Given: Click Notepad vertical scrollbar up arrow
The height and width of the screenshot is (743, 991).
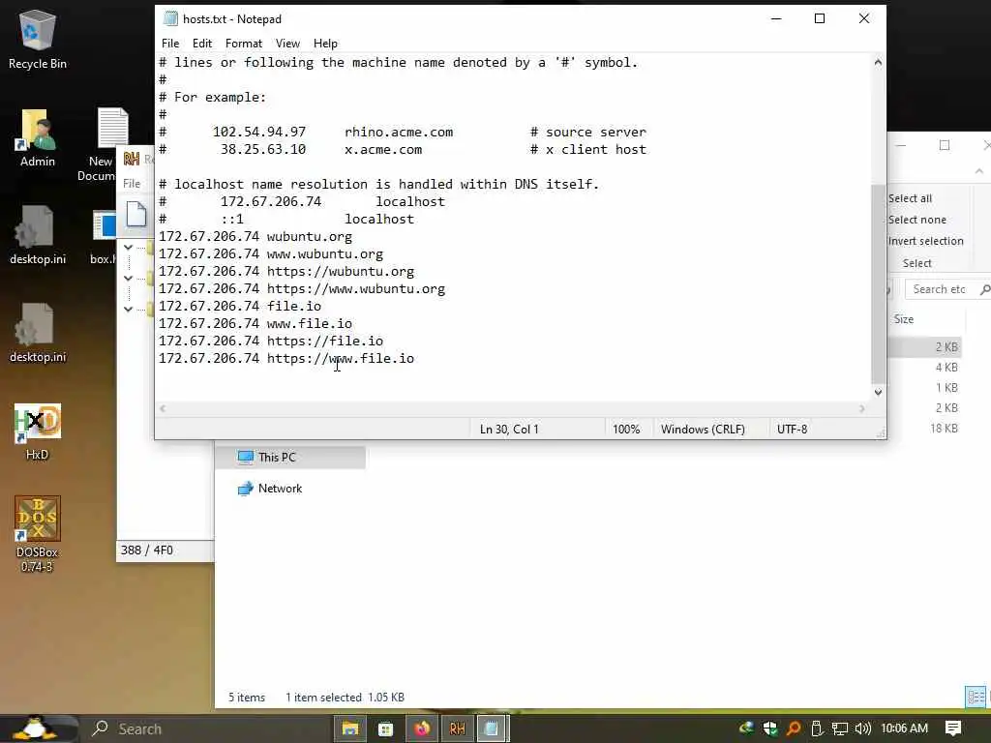Looking at the screenshot, I should pyautogui.click(x=878, y=62).
